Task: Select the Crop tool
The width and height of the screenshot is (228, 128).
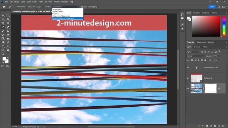Action: pos(3,23)
